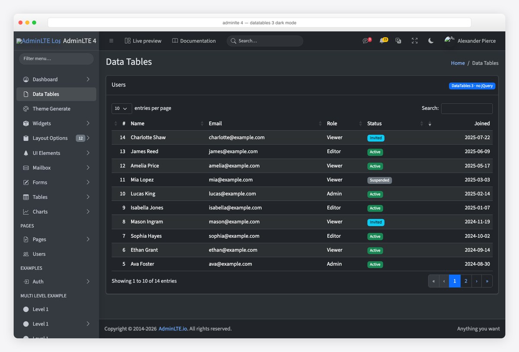
Task: Click the Dashboard speedometer icon
Action: click(26, 79)
